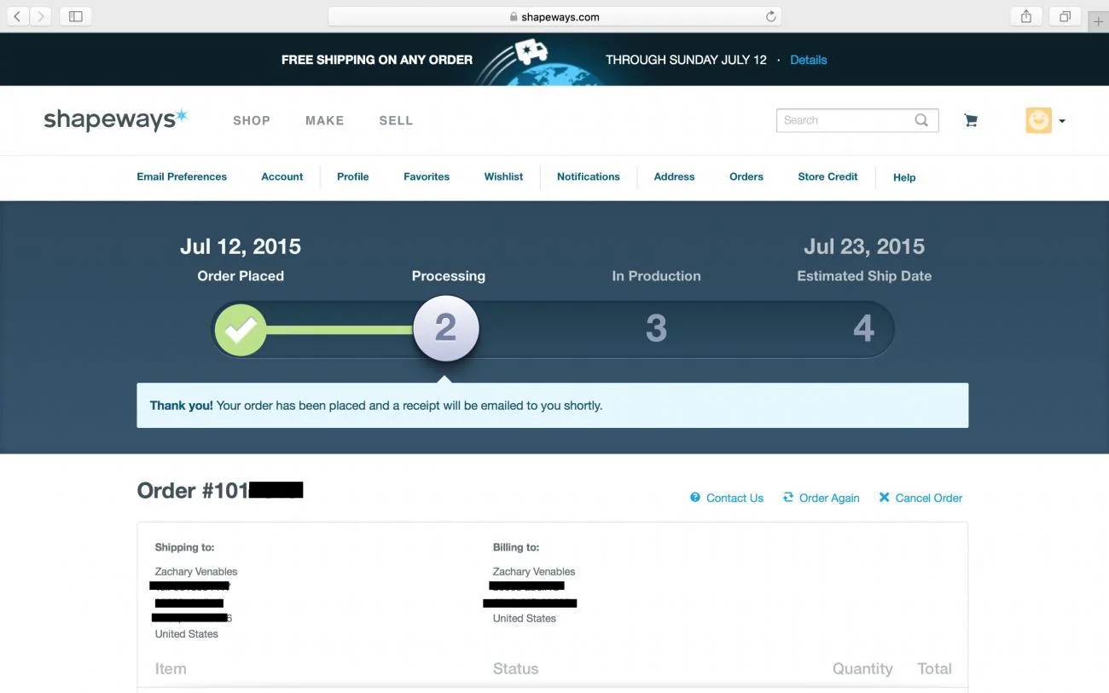Go back with Safari's back arrow
The width and height of the screenshot is (1109, 693).
pyautogui.click(x=17, y=16)
